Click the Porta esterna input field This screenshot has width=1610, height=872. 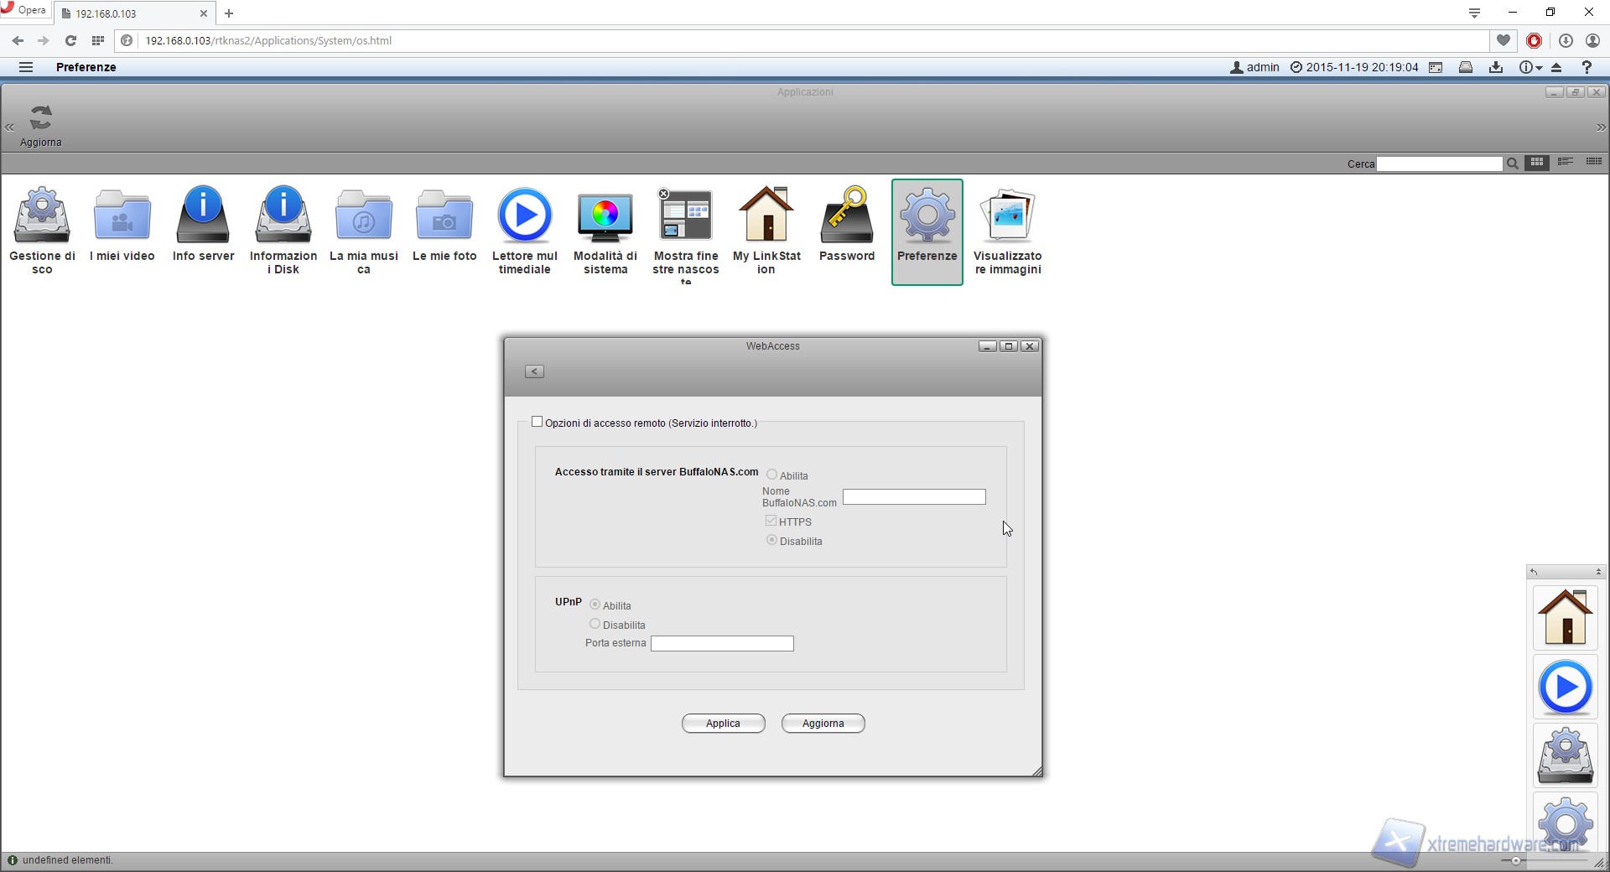point(722,644)
